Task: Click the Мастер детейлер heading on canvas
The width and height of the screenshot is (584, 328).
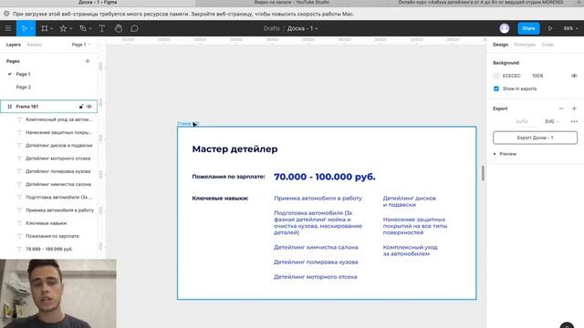Action: pos(235,149)
